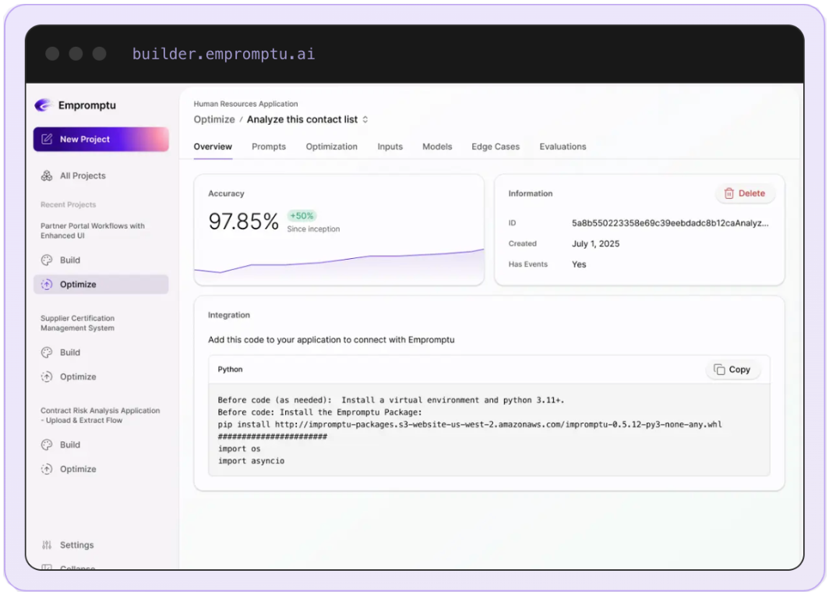Switch to the Overview tab
The height and width of the screenshot is (595, 829).
(213, 147)
